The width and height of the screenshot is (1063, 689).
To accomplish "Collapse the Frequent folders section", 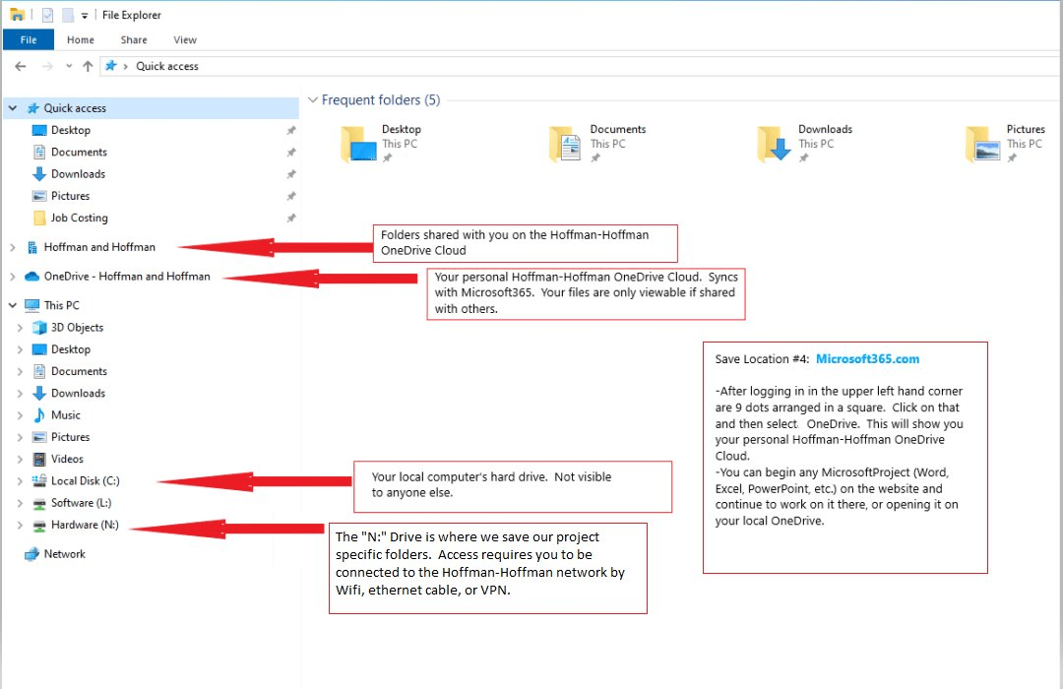I will tap(313, 100).
